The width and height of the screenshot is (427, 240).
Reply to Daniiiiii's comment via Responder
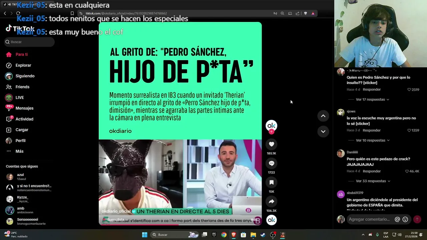point(372,171)
